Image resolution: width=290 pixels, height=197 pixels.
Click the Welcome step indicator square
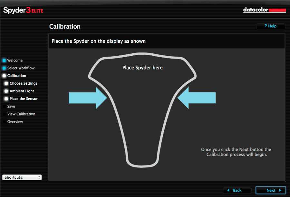pos(4,61)
